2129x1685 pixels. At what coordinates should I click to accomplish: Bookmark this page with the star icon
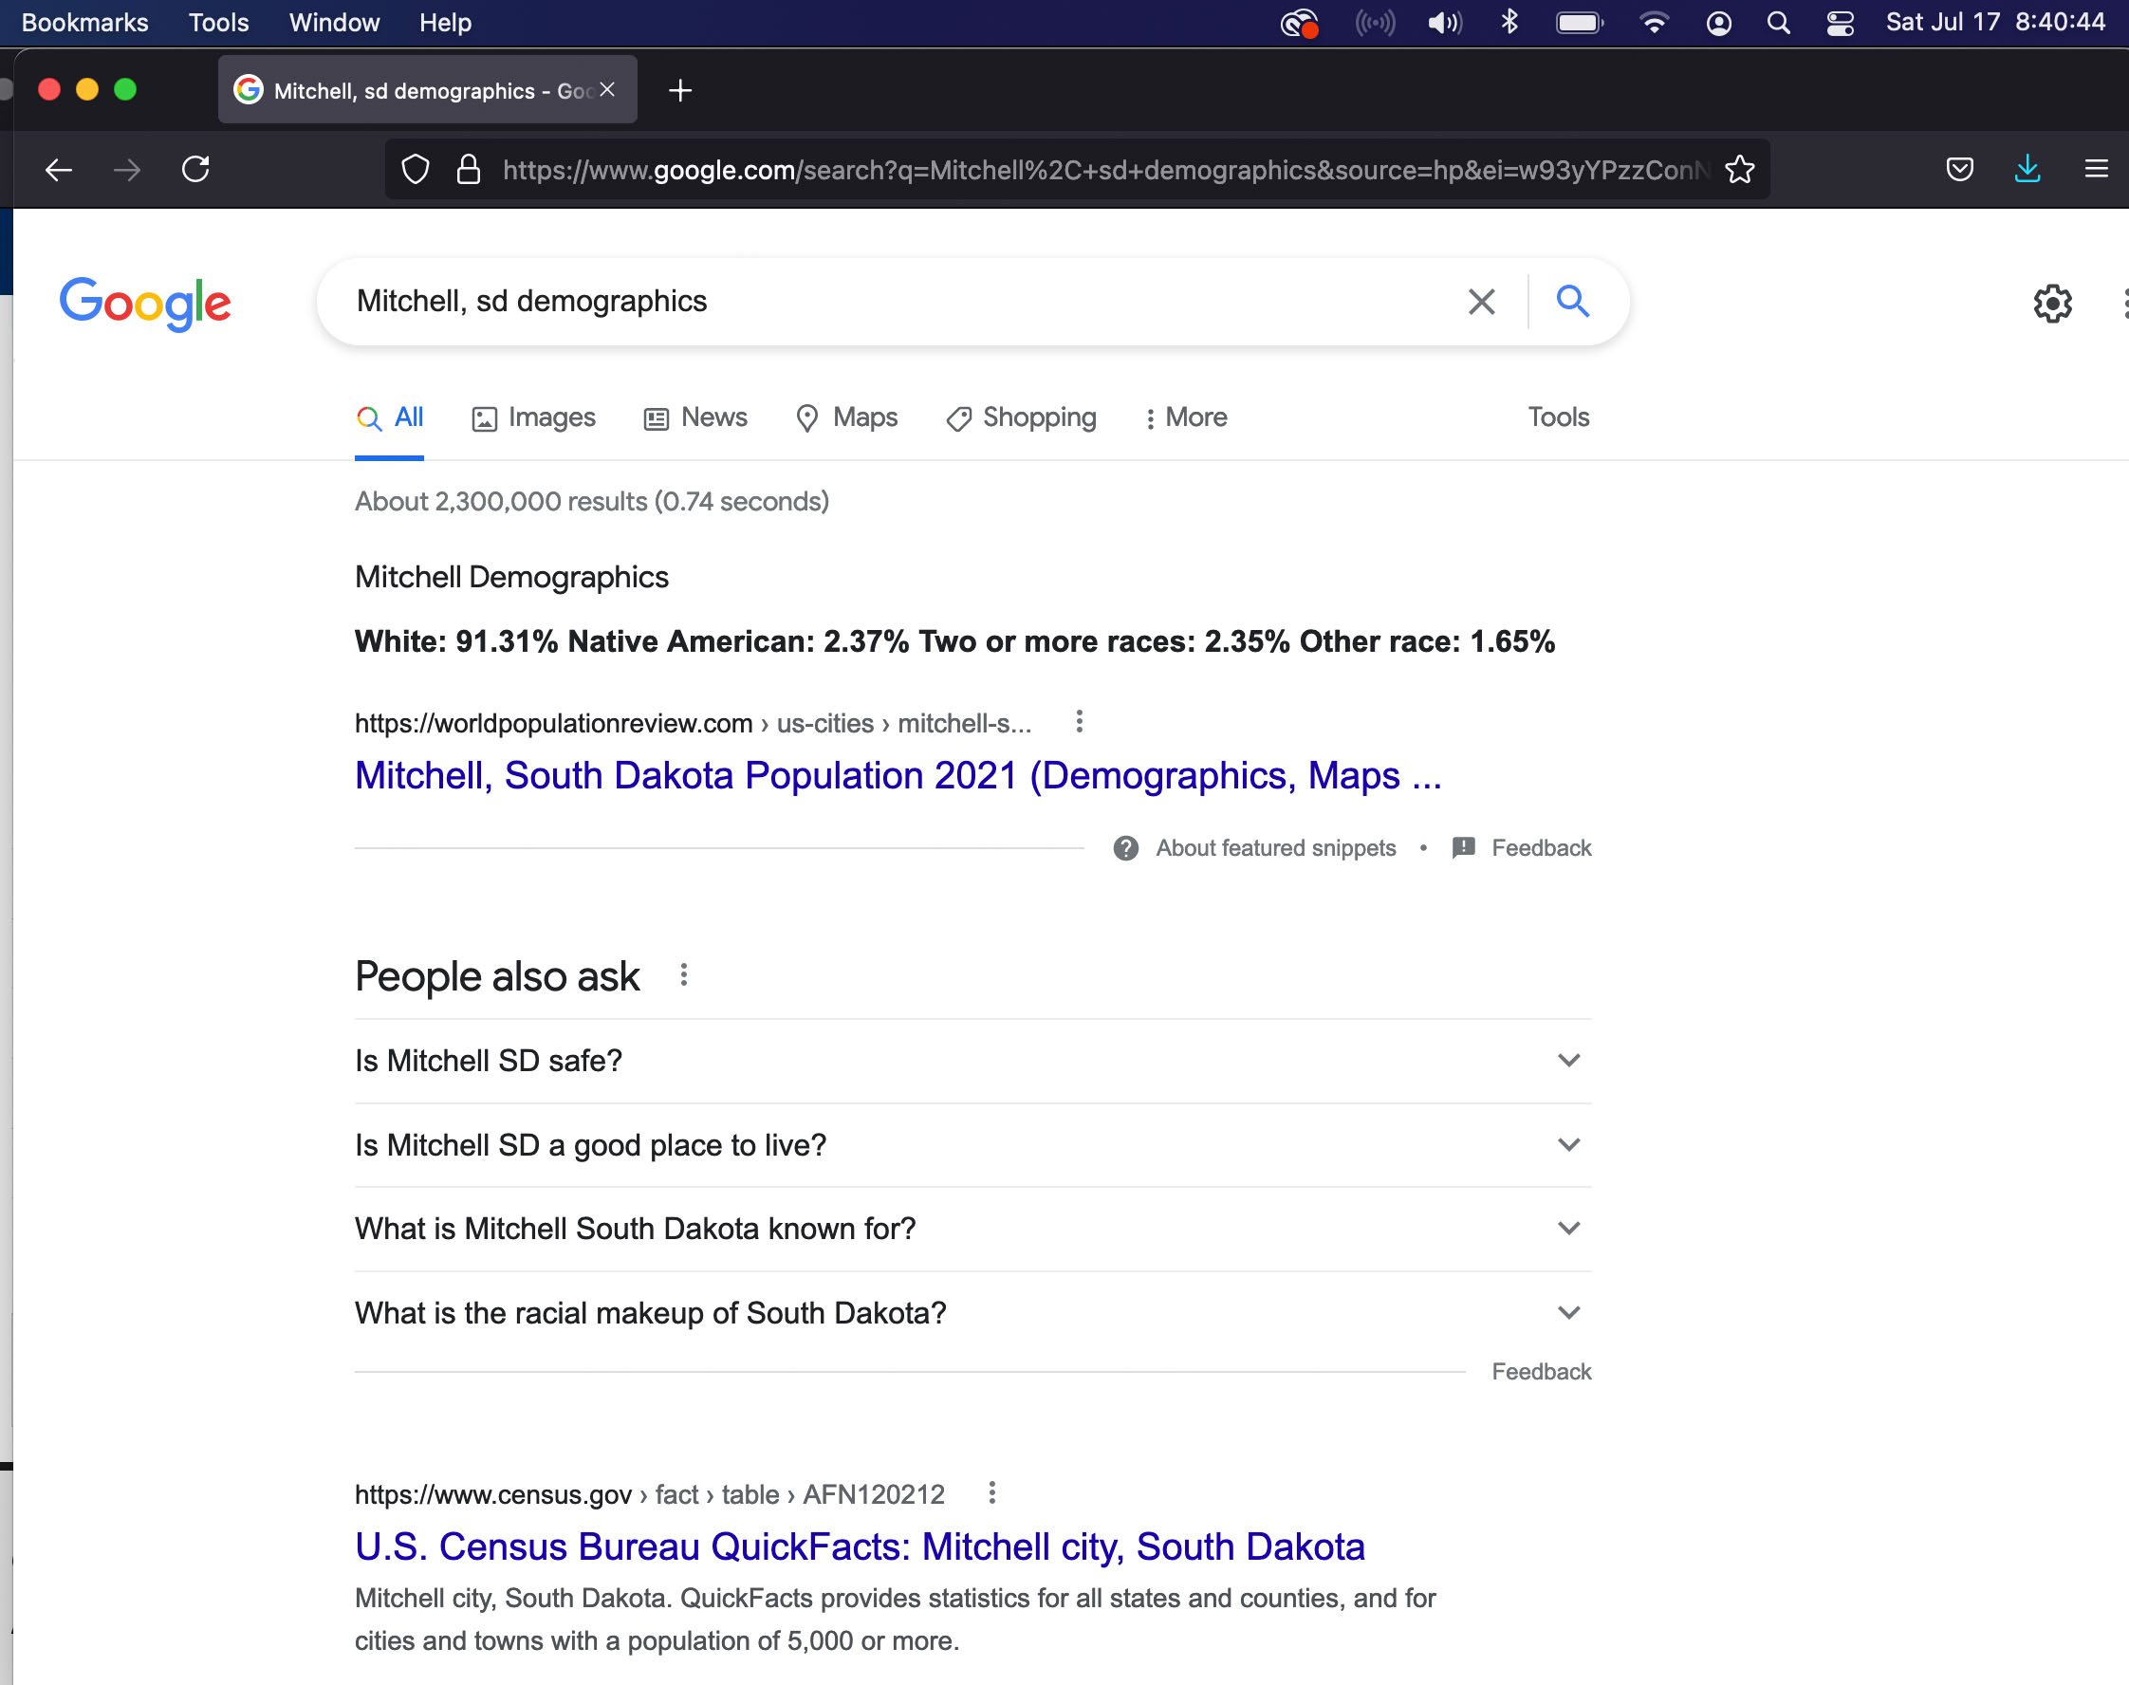point(1739,170)
